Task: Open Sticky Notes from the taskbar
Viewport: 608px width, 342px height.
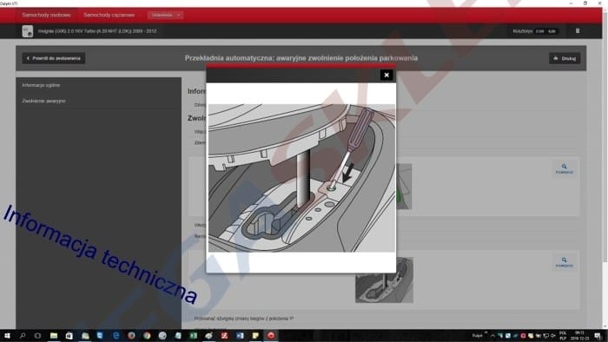Action: [255, 336]
